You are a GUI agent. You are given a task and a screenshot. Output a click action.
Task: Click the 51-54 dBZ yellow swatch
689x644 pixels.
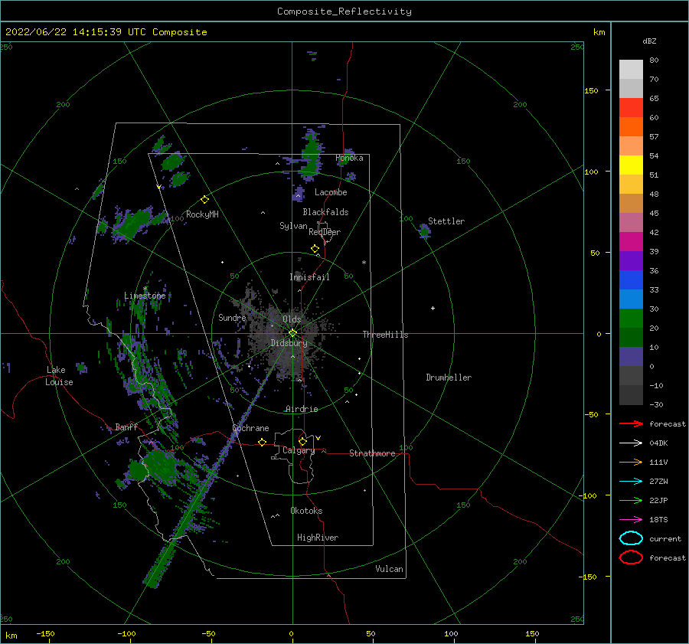tap(631, 165)
